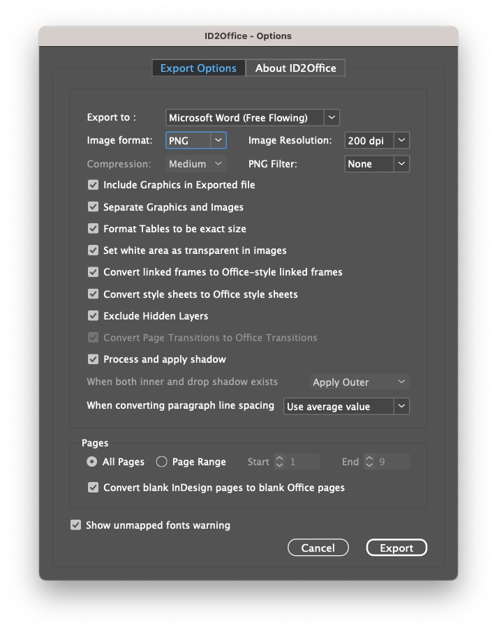This screenshot has width=497, height=632.
Task: Uncheck Exclude Hidden Layers
Action: coord(93,316)
